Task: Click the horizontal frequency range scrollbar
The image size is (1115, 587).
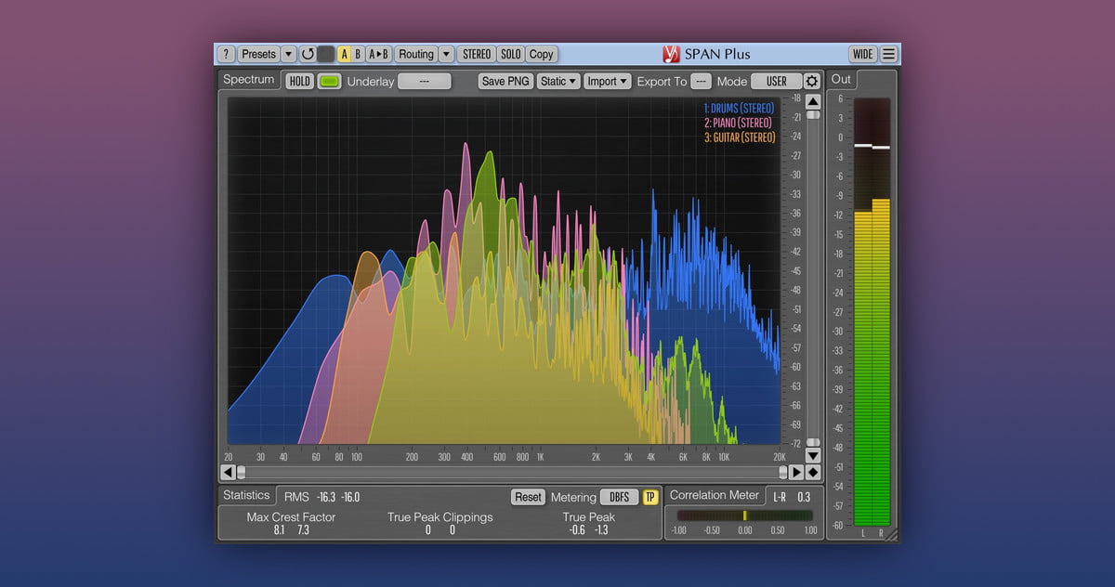Action: coord(511,473)
